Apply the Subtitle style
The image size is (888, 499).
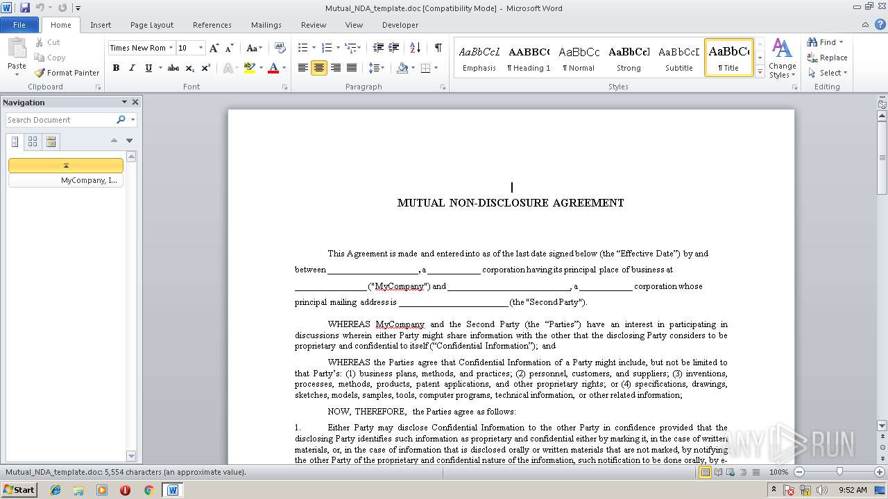(x=678, y=58)
